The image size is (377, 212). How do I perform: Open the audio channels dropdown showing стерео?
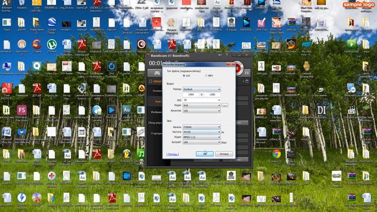tap(201, 127)
